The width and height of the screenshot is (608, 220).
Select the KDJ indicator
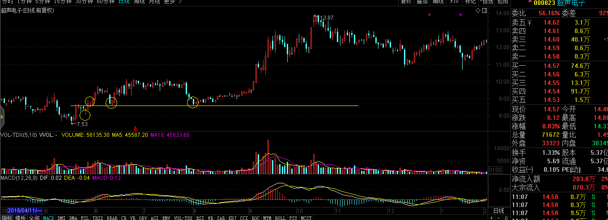tap(233, 218)
